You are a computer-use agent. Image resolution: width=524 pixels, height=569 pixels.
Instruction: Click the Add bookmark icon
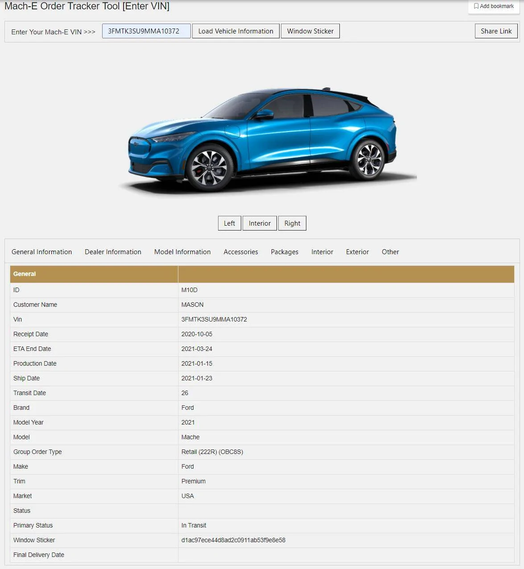[476, 6]
